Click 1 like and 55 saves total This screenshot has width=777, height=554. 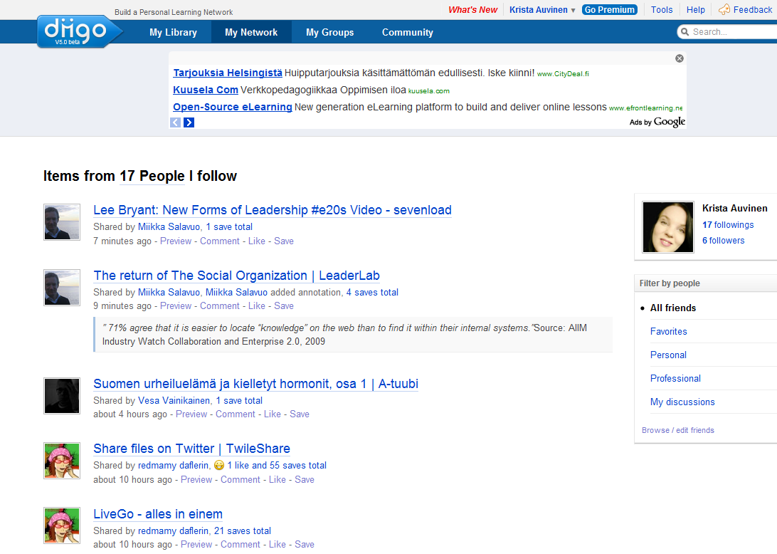tap(277, 466)
